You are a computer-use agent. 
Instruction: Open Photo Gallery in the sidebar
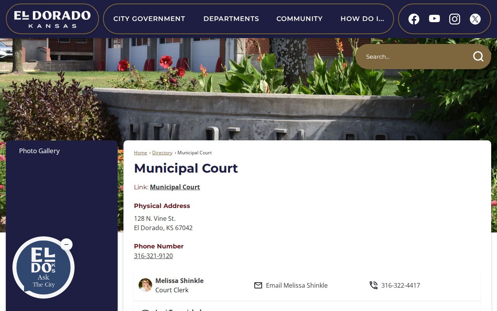[39, 151]
